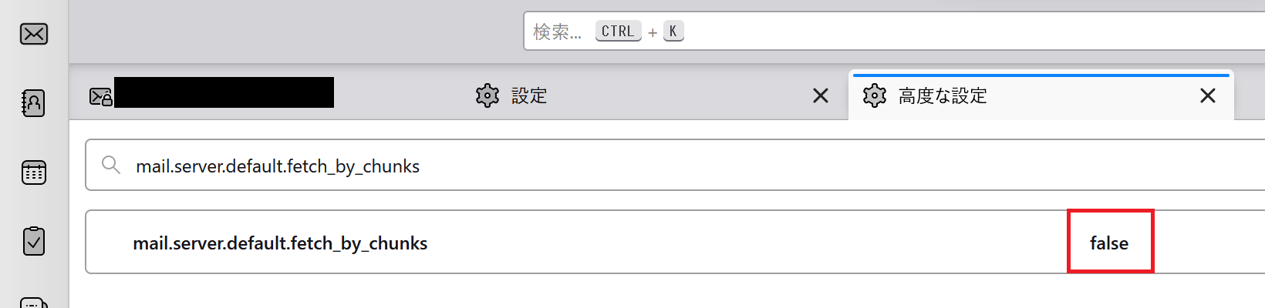Select the mail.server.default.fetch_by_chunks preference row
Viewport: 1265px width, 308px height.
[x=675, y=242]
